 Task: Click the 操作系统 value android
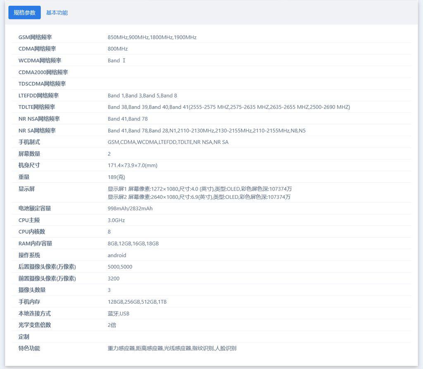click(117, 255)
